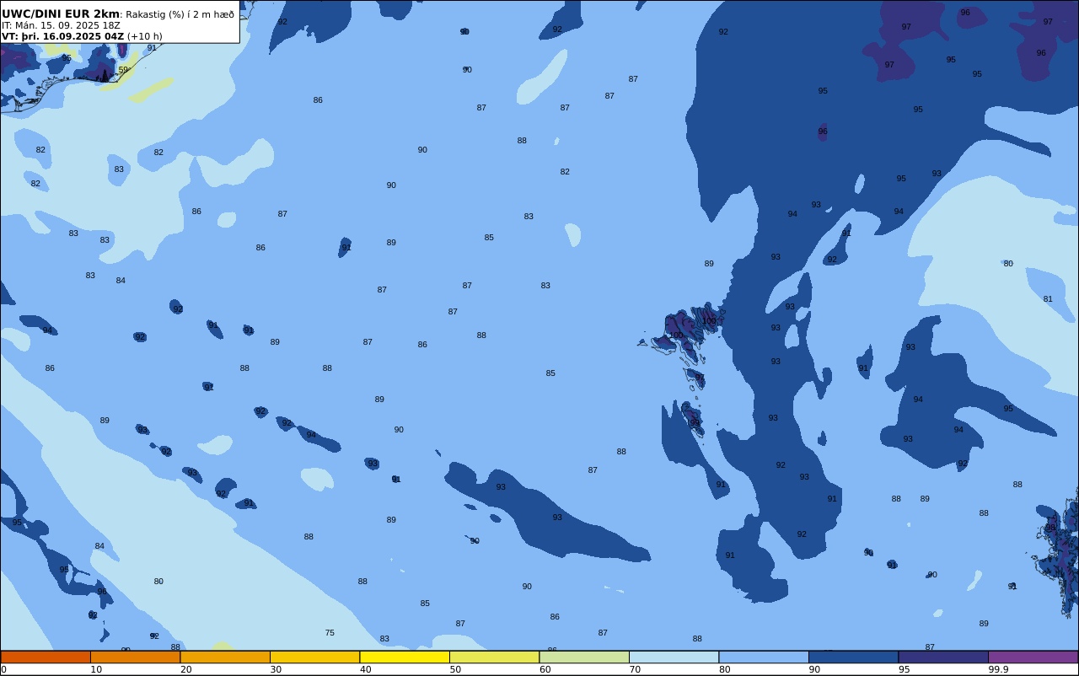
Task: Pick the 90–95 dark blue legend swatch
Action: (x=853, y=657)
